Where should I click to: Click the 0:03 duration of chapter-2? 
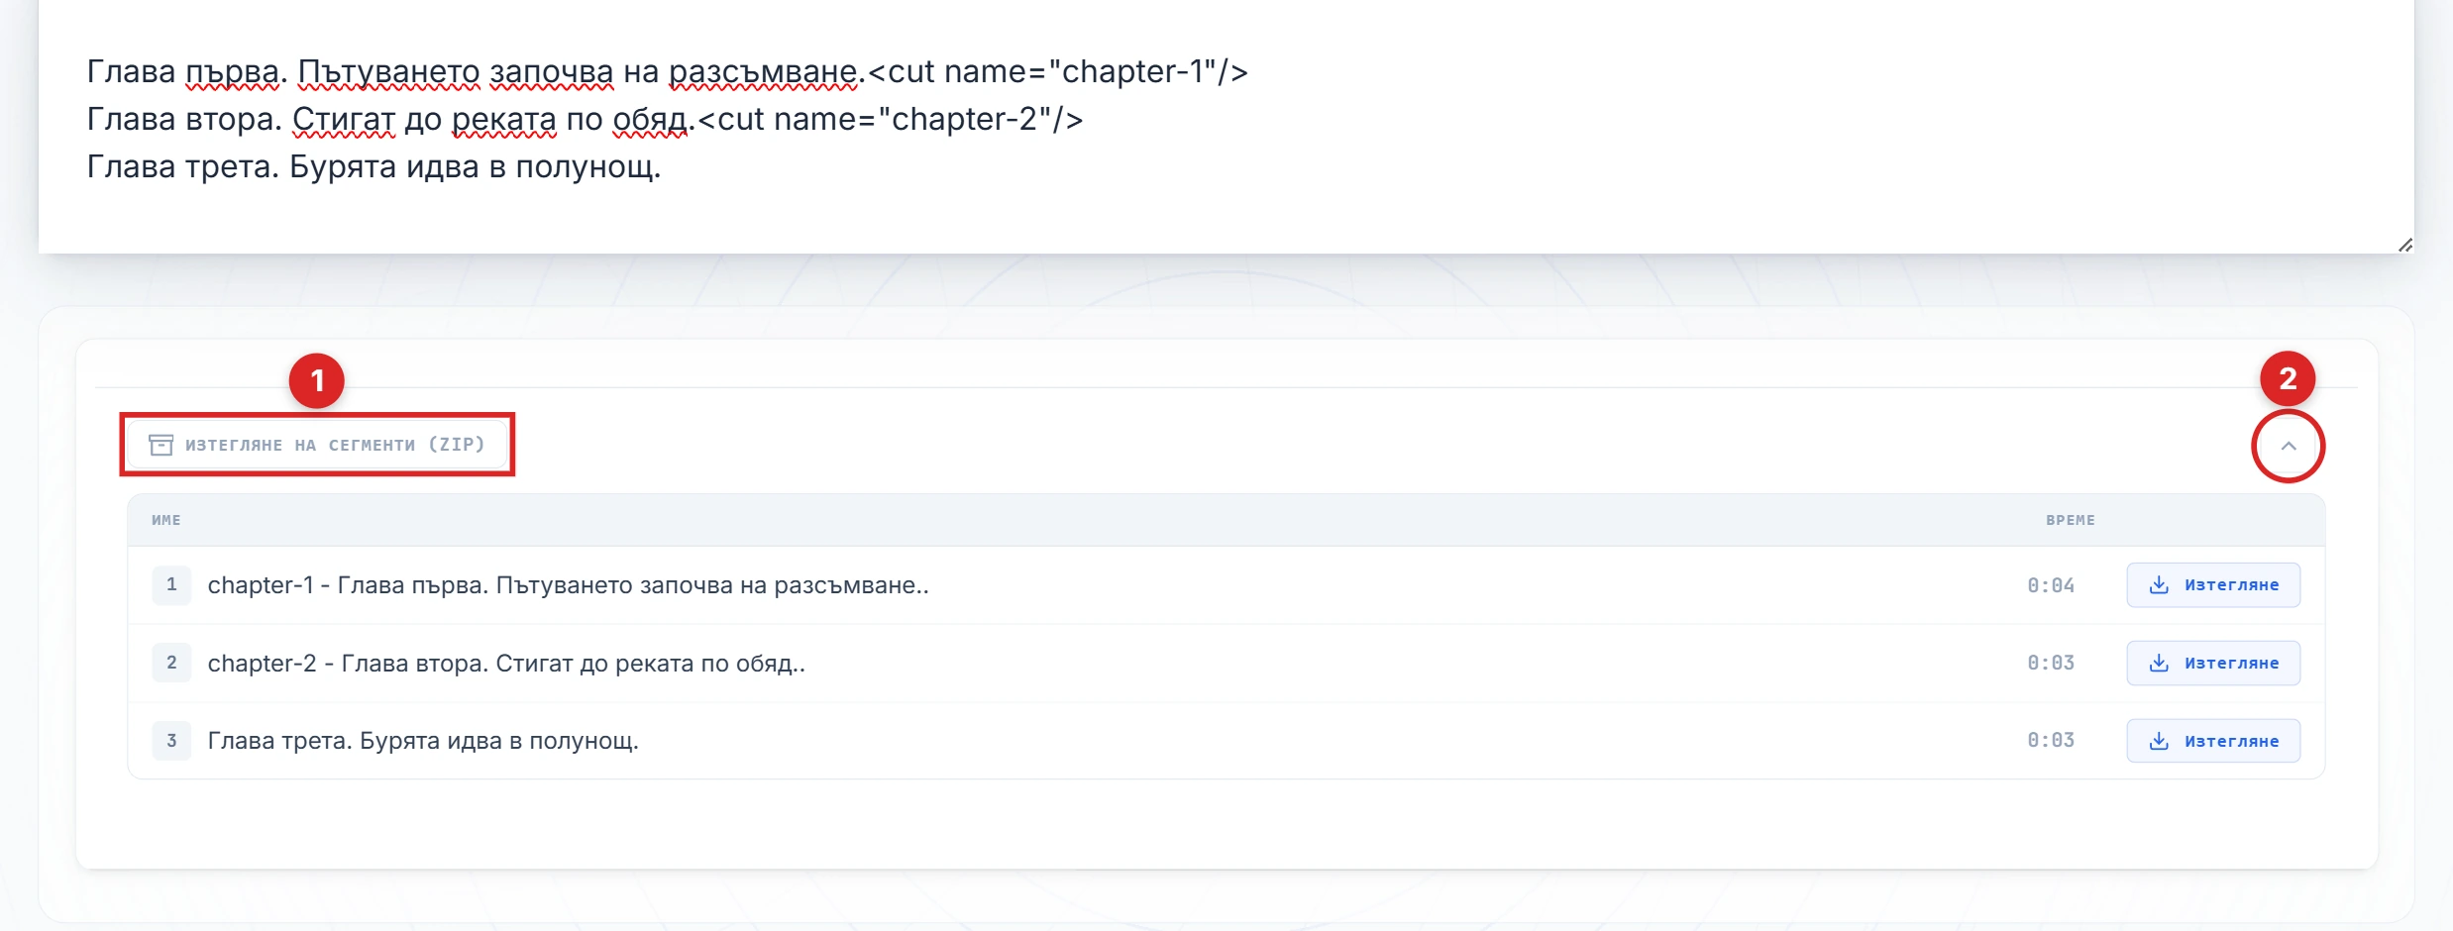(2050, 664)
